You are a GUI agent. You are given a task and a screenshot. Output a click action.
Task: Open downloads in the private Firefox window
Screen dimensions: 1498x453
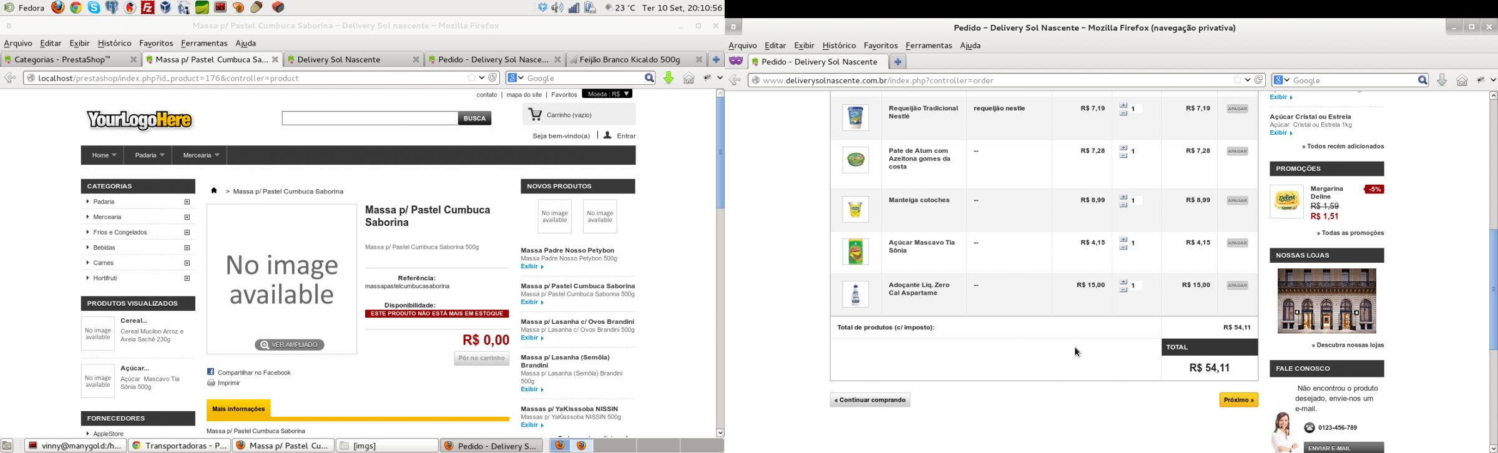[x=1442, y=80]
